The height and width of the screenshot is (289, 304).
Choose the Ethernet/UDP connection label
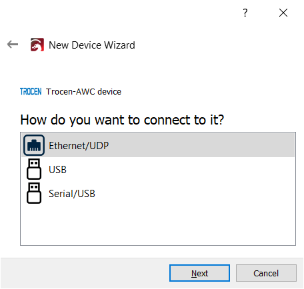click(79, 146)
